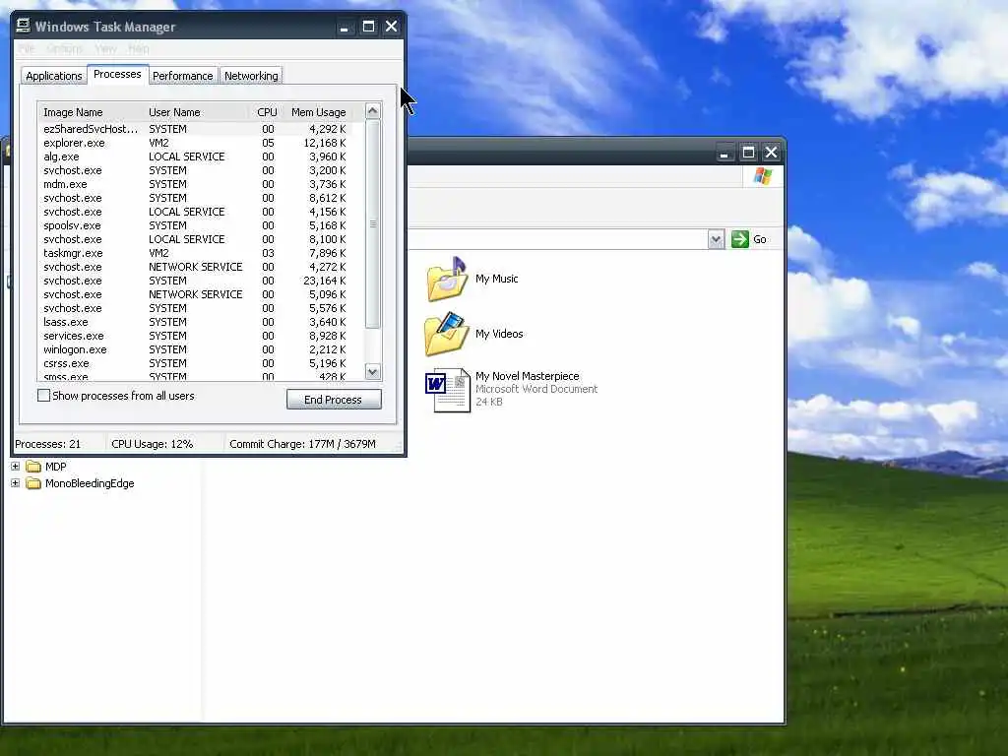Click the MDP folder name in tree

pos(56,467)
